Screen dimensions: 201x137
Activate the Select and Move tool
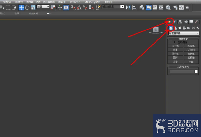21,7
